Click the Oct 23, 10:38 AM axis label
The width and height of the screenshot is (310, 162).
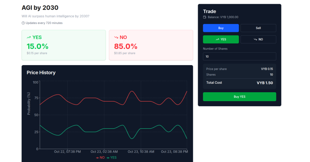(x=141, y=152)
